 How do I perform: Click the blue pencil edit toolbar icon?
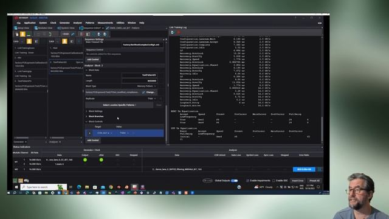click(73, 34)
